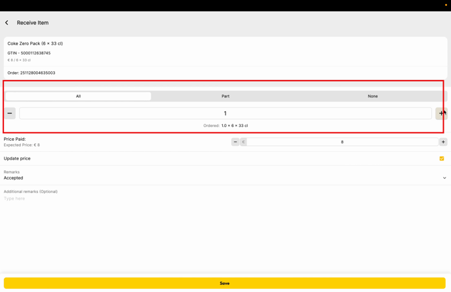Increase received quantity with plus button
Screen dimensions: 451x292
tap(441, 113)
